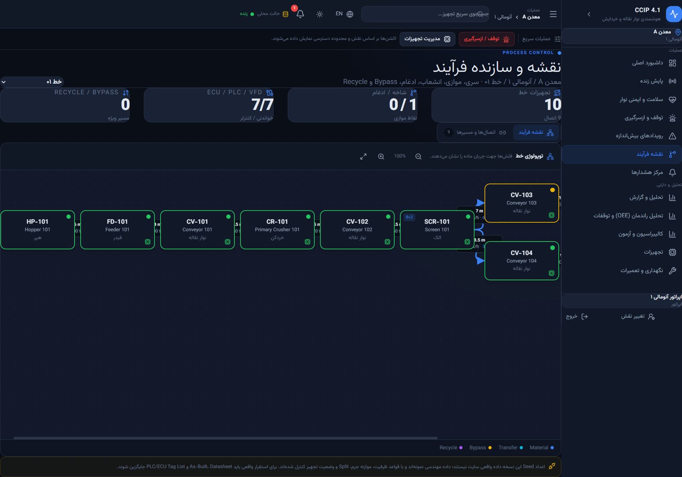The width and height of the screenshot is (682, 477).
Task: Open the notifications bell icon
Action: pos(300,14)
